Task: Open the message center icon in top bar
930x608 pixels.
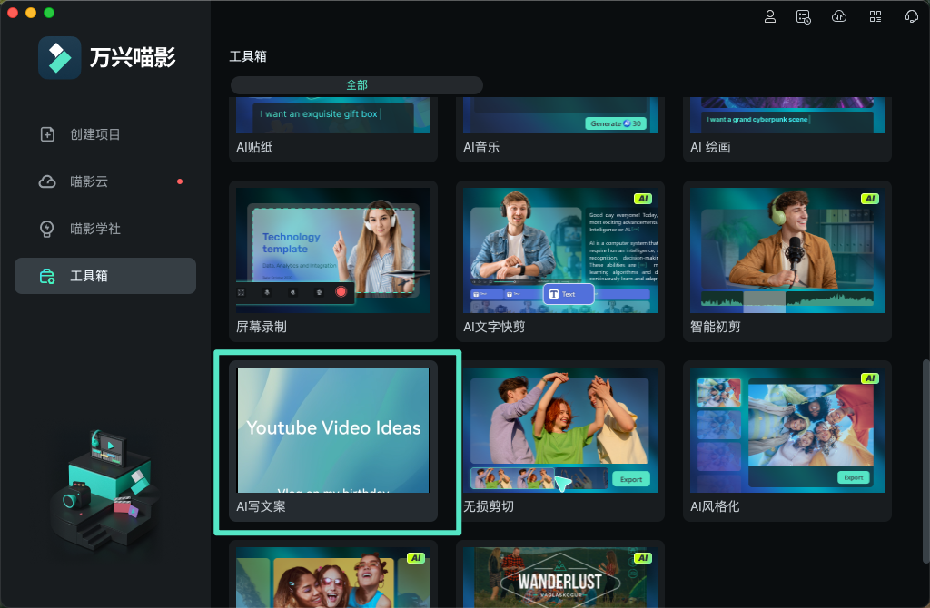Action: [x=804, y=16]
